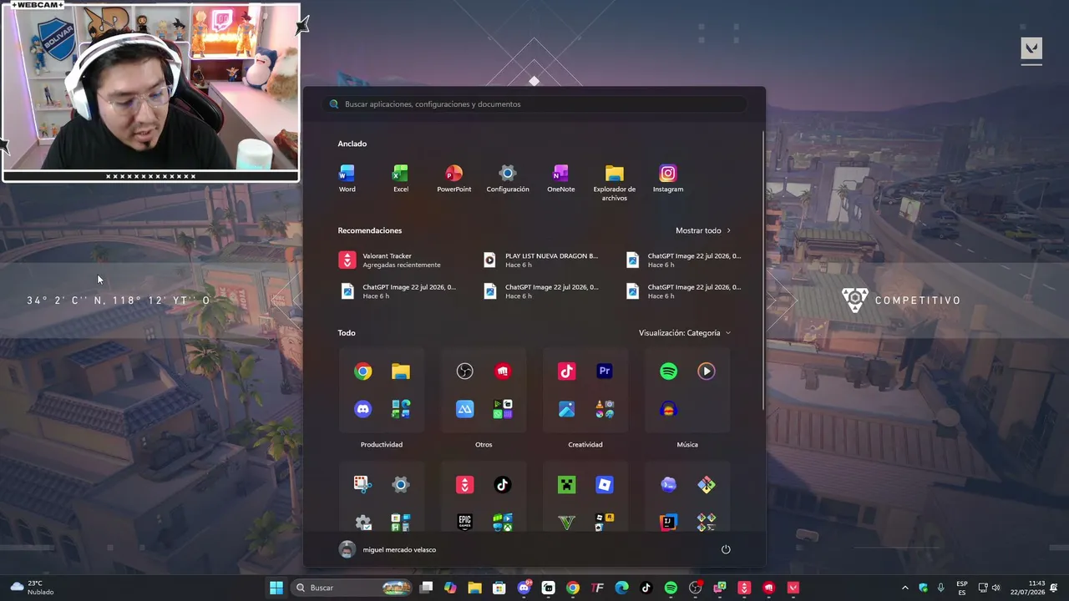Viewport: 1069px width, 601px height.
Task: Open the volume control in system tray
Action: tap(996, 588)
